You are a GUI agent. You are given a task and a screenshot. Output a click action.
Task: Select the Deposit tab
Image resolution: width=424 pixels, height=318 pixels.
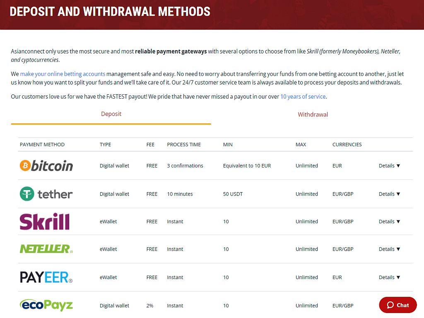click(x=111, y=114)
